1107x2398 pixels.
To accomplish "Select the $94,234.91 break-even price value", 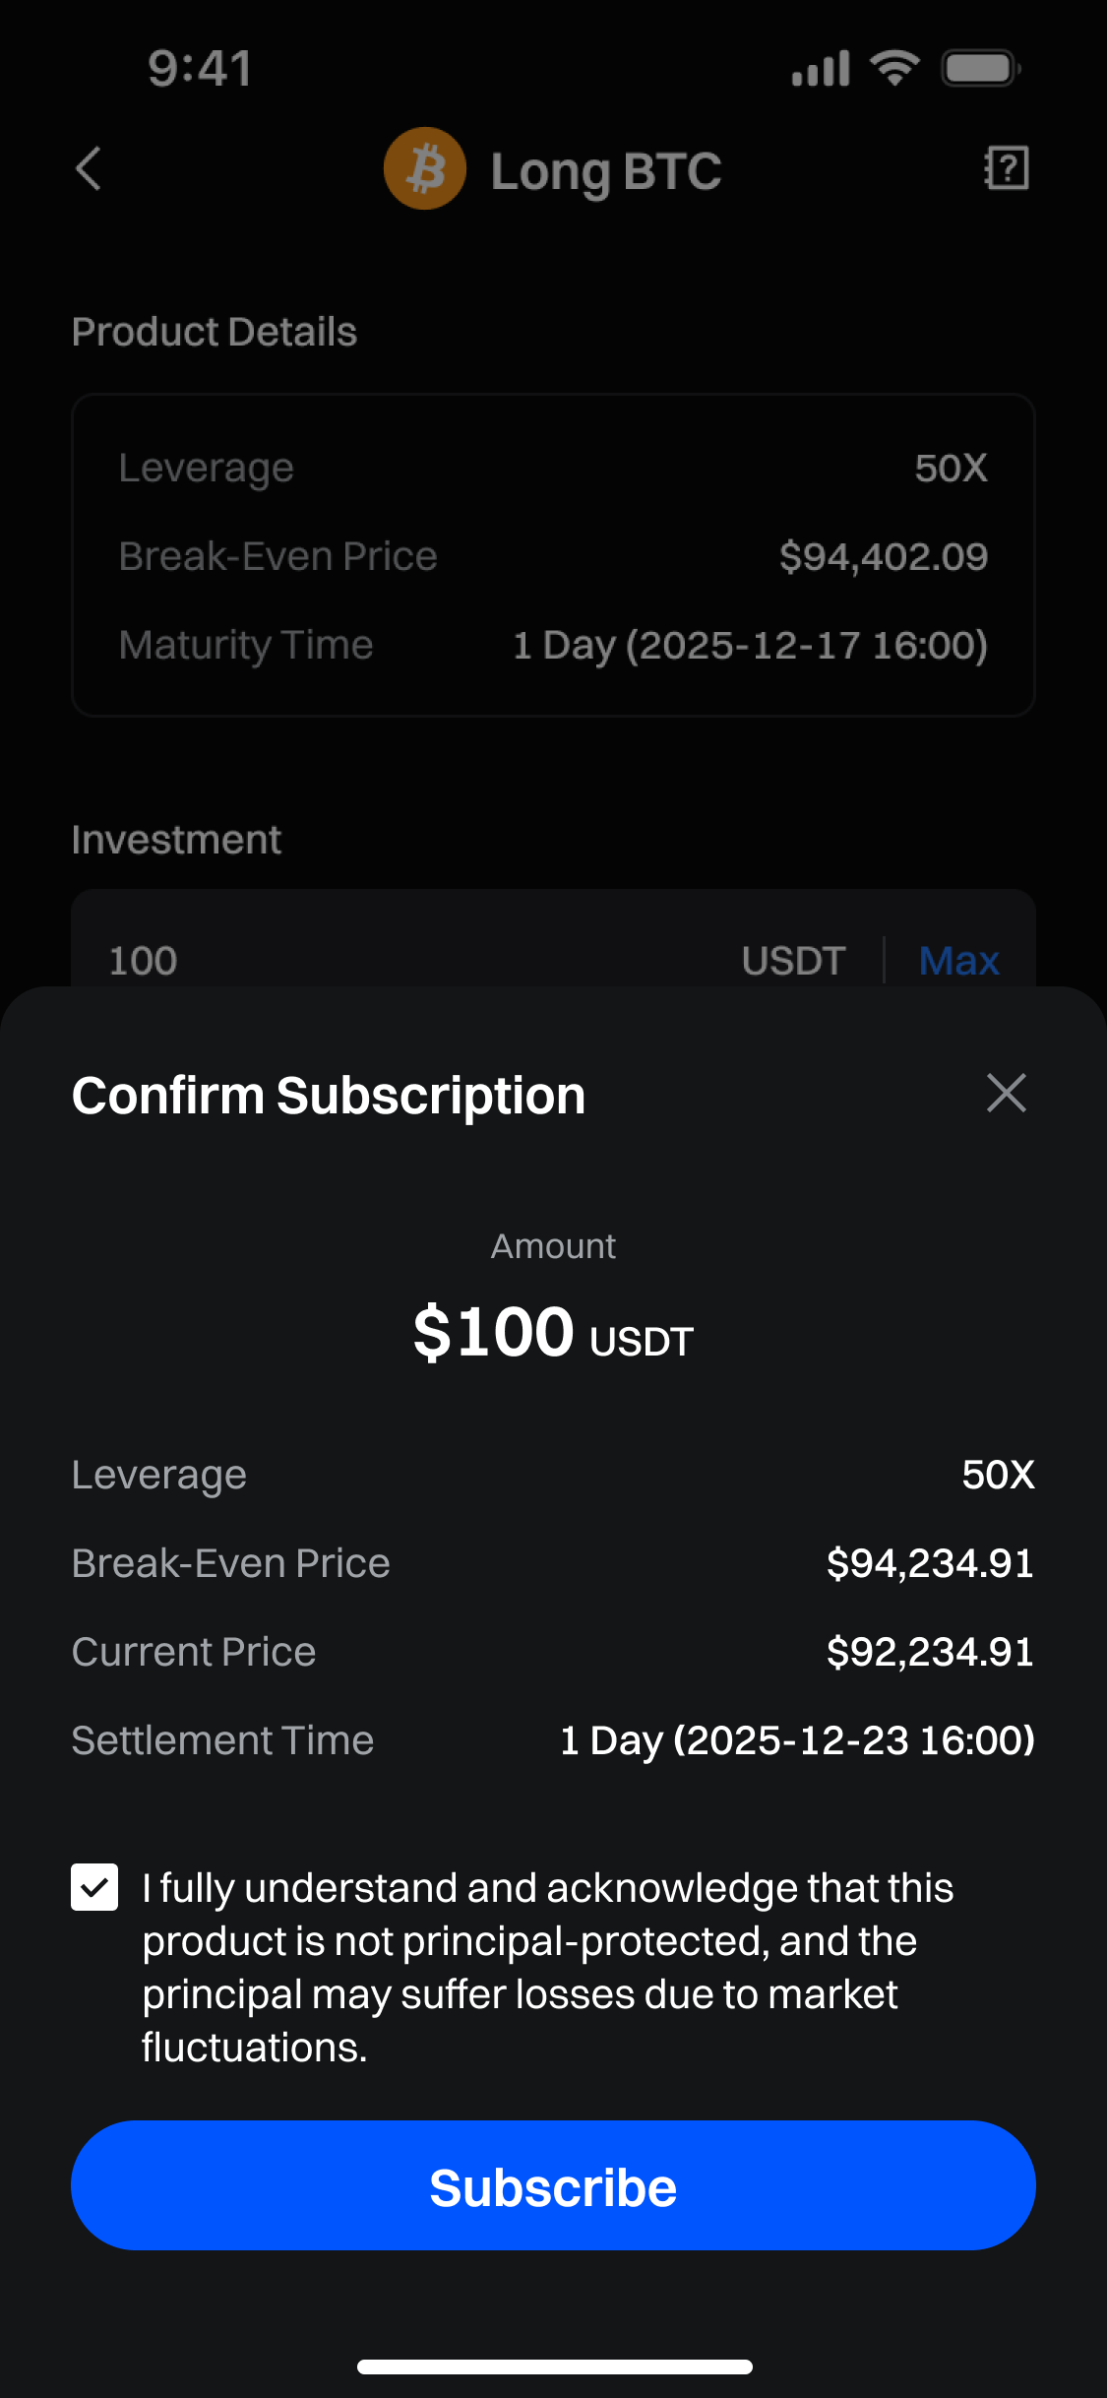I will pyautogui.click(x=930, y=1563).
